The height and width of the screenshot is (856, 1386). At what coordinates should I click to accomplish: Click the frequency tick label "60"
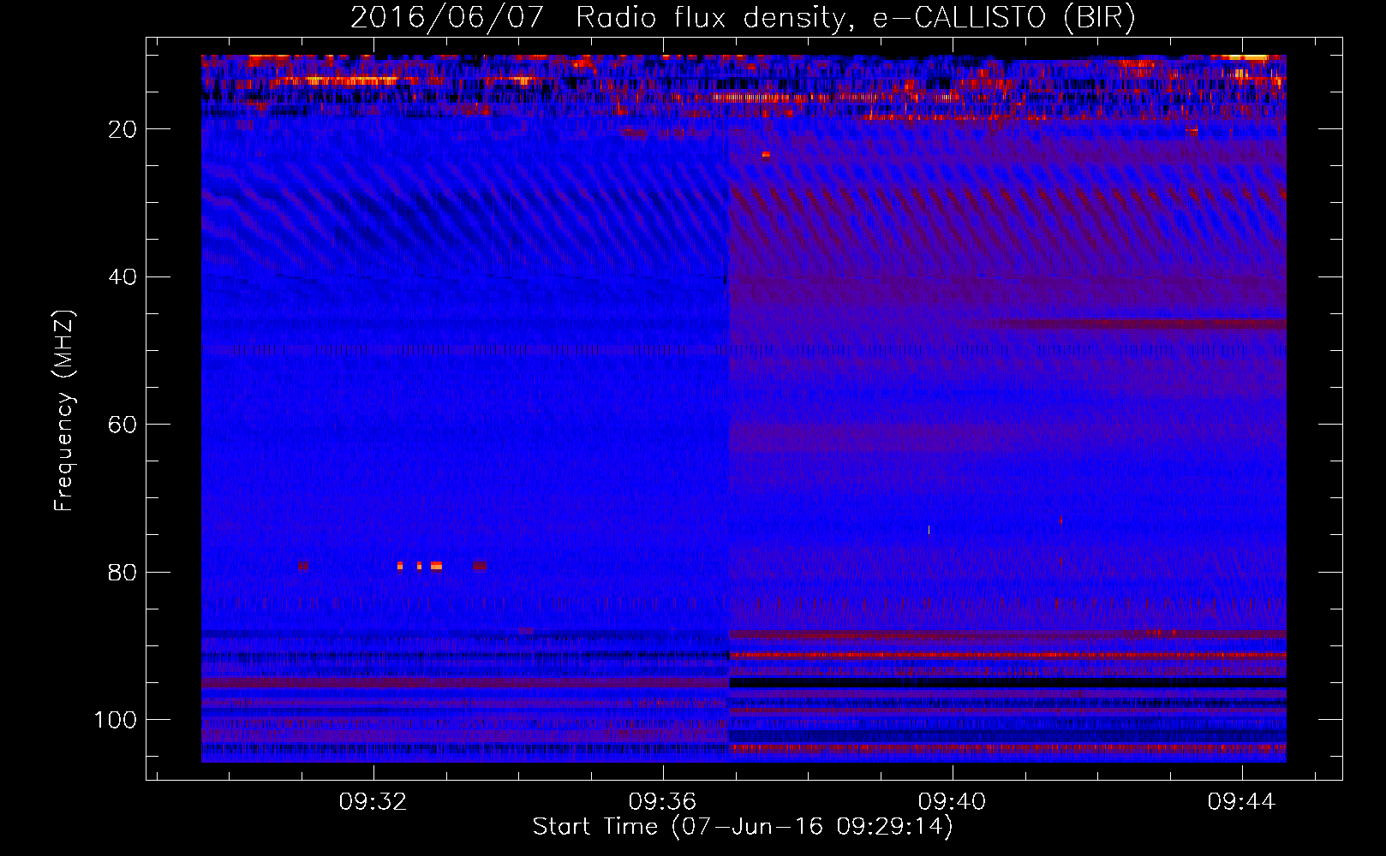(x=123, y=425)
